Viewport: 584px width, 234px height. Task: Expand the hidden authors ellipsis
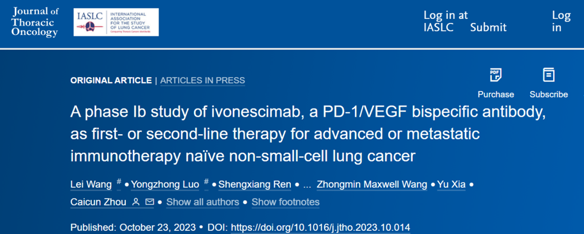point(307,184)
